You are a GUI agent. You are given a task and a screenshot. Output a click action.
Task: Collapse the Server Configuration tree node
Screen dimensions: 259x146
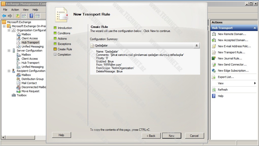9,51
